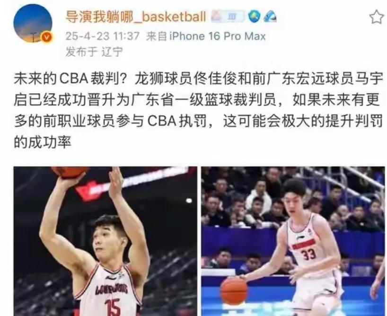Tap the basketball held up in the left photo
Screen dimensions: 387x316
pyautogui.click(x=70, y=172)
